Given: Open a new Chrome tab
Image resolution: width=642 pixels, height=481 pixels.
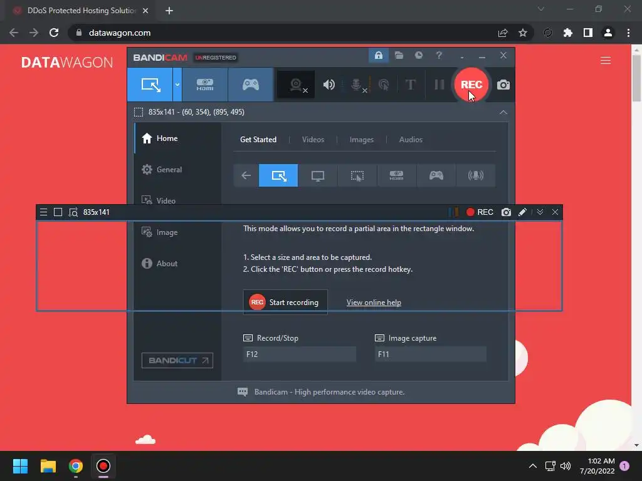Looking at the screenshot, I should coord(169,11).
